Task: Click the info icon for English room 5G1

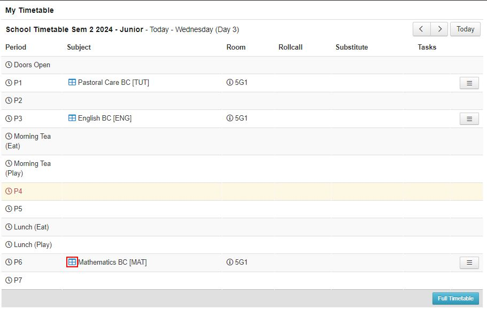Action: [230, 118]
